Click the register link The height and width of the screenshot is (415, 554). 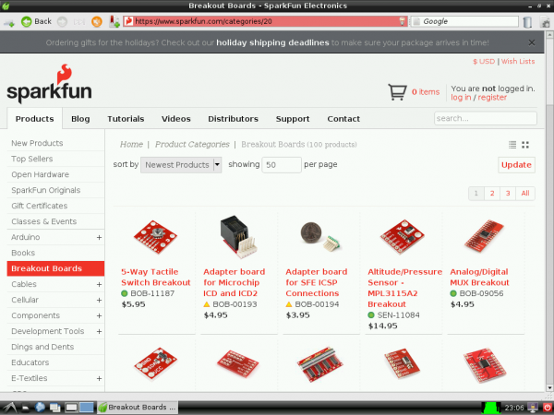(492, 98)
